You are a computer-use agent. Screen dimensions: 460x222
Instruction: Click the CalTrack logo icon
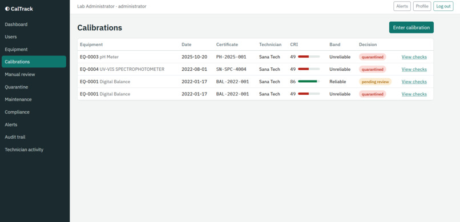(7, 9)
